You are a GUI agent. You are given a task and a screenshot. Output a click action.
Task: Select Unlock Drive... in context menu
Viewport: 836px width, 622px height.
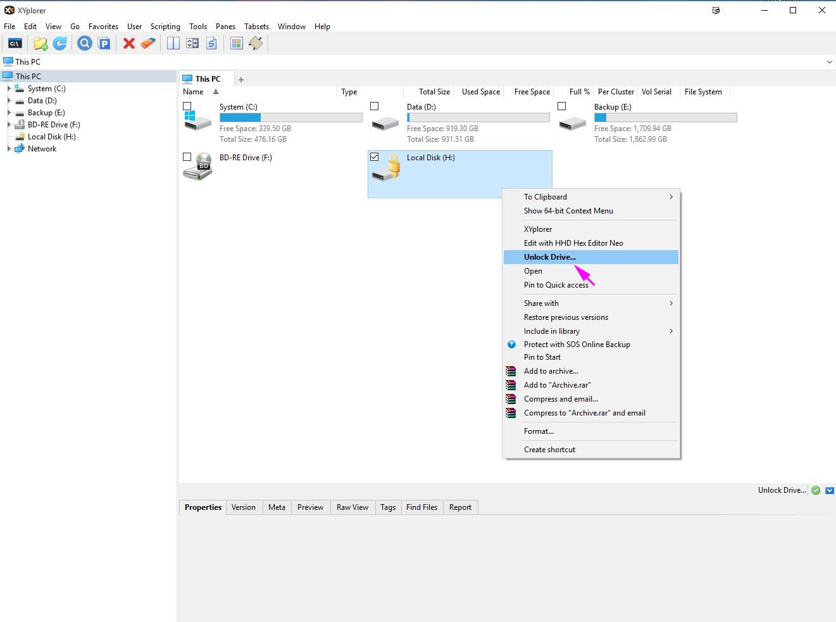tap(550, 257)
